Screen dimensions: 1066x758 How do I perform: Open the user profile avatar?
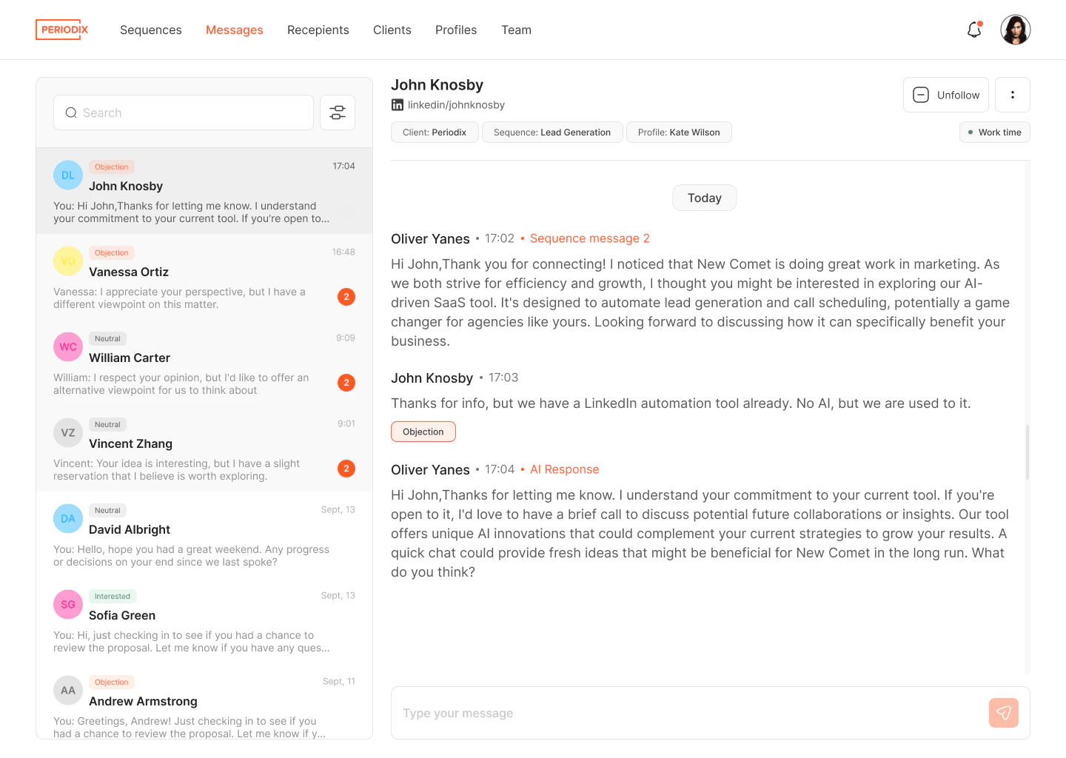coord(1015,30)
